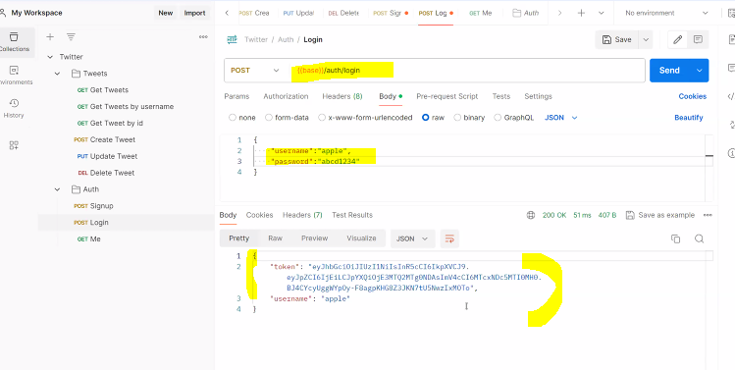
Task: Open the response Headers (7) tab
Action: click(302, 215)
